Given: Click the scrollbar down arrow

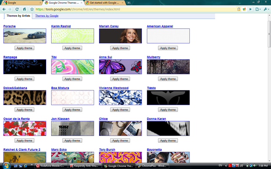Looking at the screenshot, I should pos(269,161).
